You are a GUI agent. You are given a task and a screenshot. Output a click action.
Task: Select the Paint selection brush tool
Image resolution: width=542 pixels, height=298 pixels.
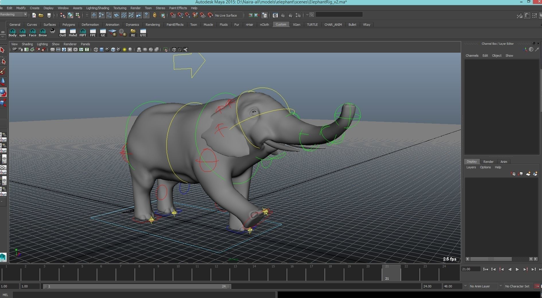pos(3,71)
